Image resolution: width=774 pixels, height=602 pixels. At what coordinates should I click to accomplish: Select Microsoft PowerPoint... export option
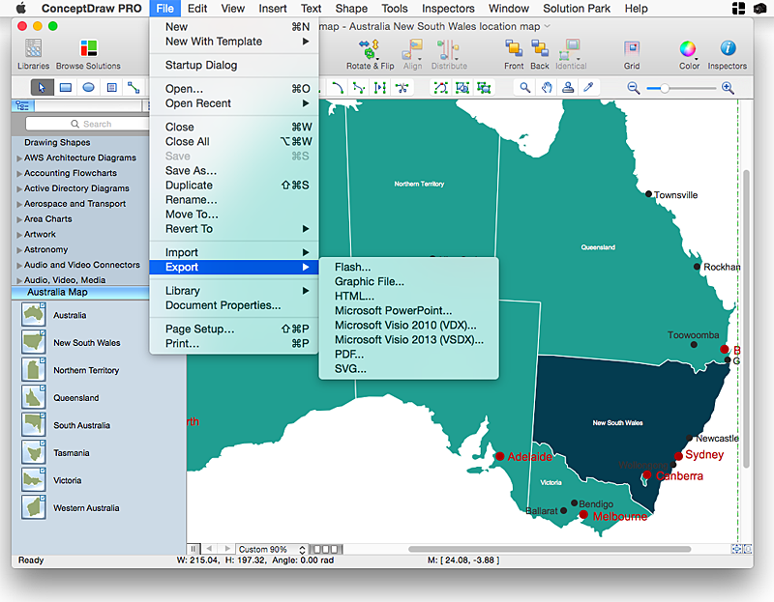click(x=393, y=311)
